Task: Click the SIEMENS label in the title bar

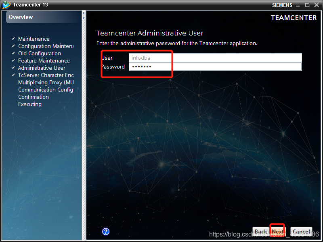Action: pos(282,5)
